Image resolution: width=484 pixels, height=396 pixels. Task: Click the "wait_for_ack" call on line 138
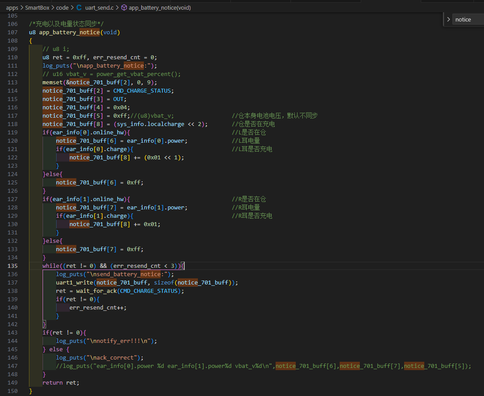click(97, 291)
